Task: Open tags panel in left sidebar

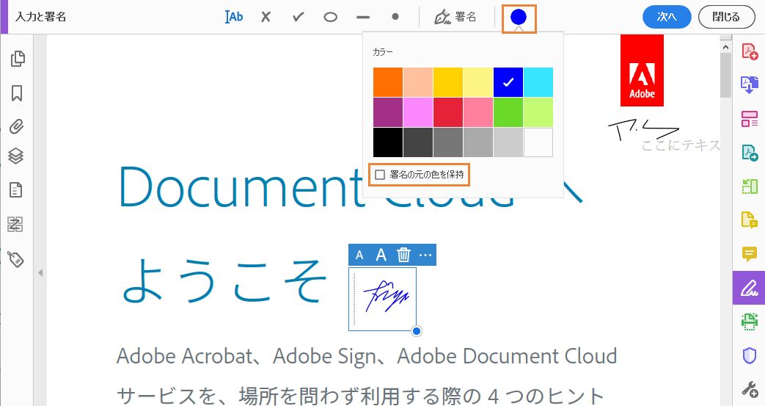Action: coord(15,259)
